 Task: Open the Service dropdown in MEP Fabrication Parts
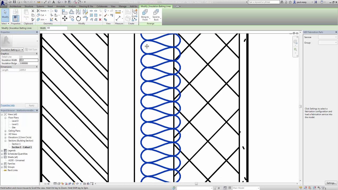pyautogui.click(x=328, y=37)
